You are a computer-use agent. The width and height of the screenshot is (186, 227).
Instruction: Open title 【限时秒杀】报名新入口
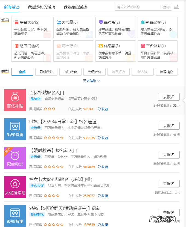coord(53,151)
